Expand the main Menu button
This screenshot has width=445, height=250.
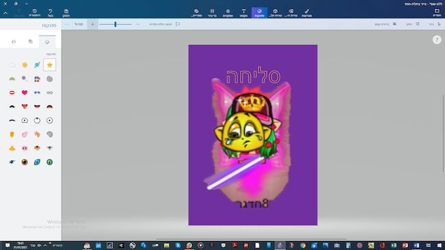[x=437, y=13]
